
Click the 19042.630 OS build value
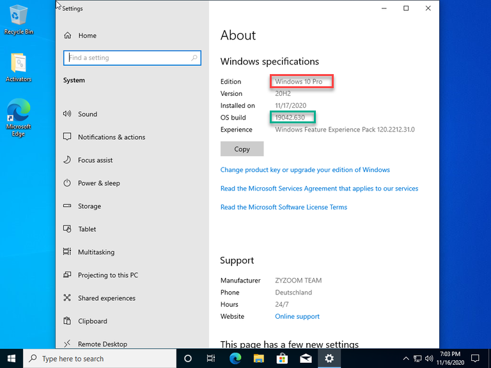coord(290,118)
